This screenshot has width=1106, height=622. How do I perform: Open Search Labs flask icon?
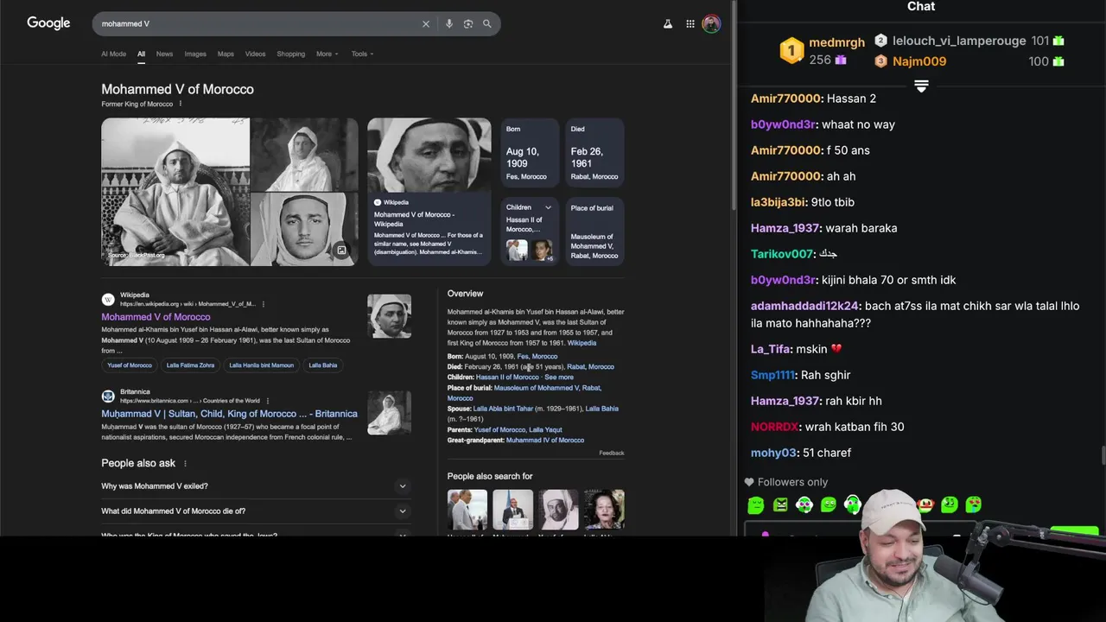click(667, 24)
